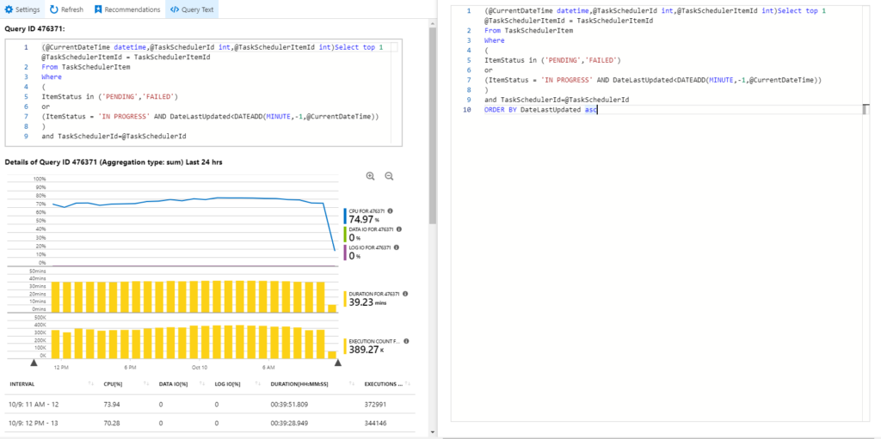Click the From TaskSchedulerItem line in right editor
Viewport: 881px width, 439px height.
(528, 31)
